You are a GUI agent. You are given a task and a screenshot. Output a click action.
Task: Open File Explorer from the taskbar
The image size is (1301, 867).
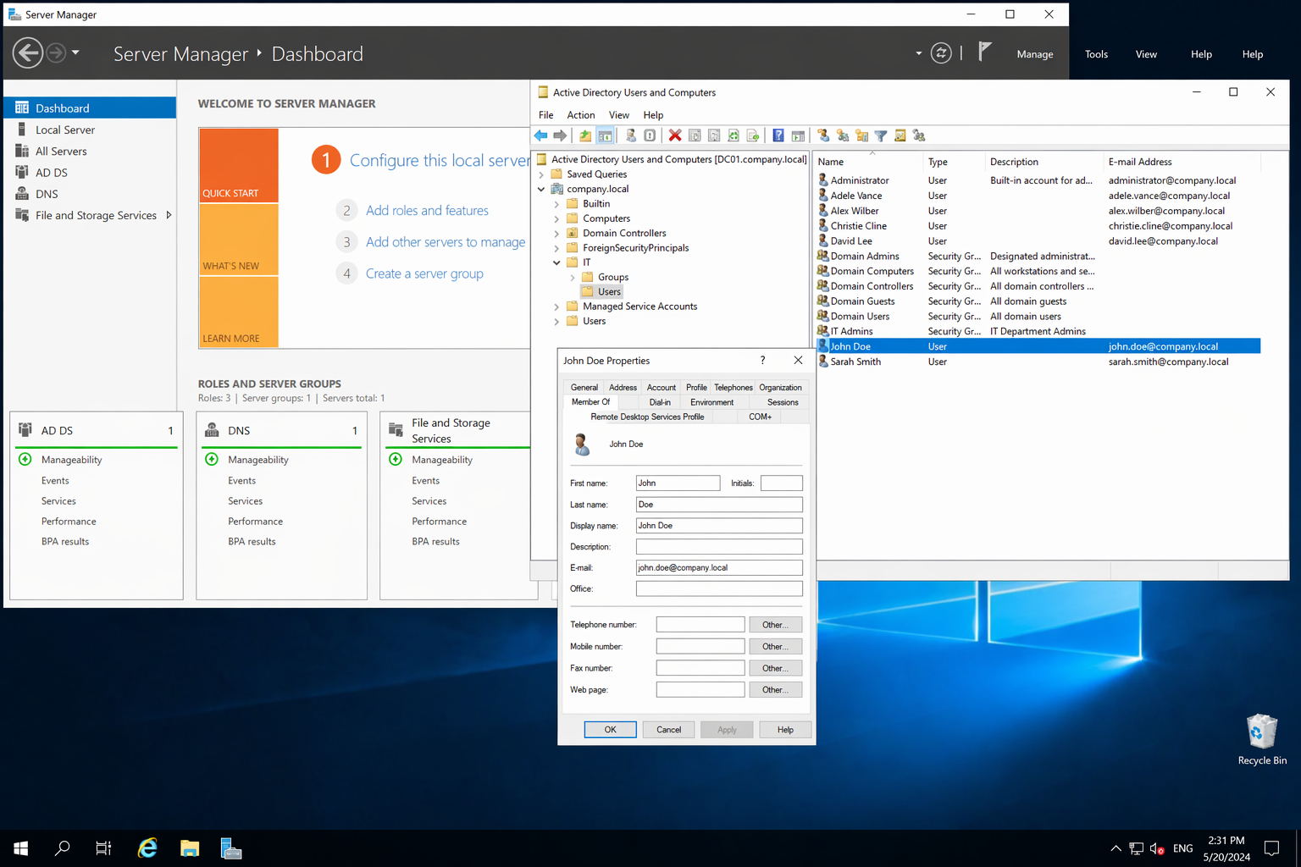pyautogui.click(x=189, y=848)
